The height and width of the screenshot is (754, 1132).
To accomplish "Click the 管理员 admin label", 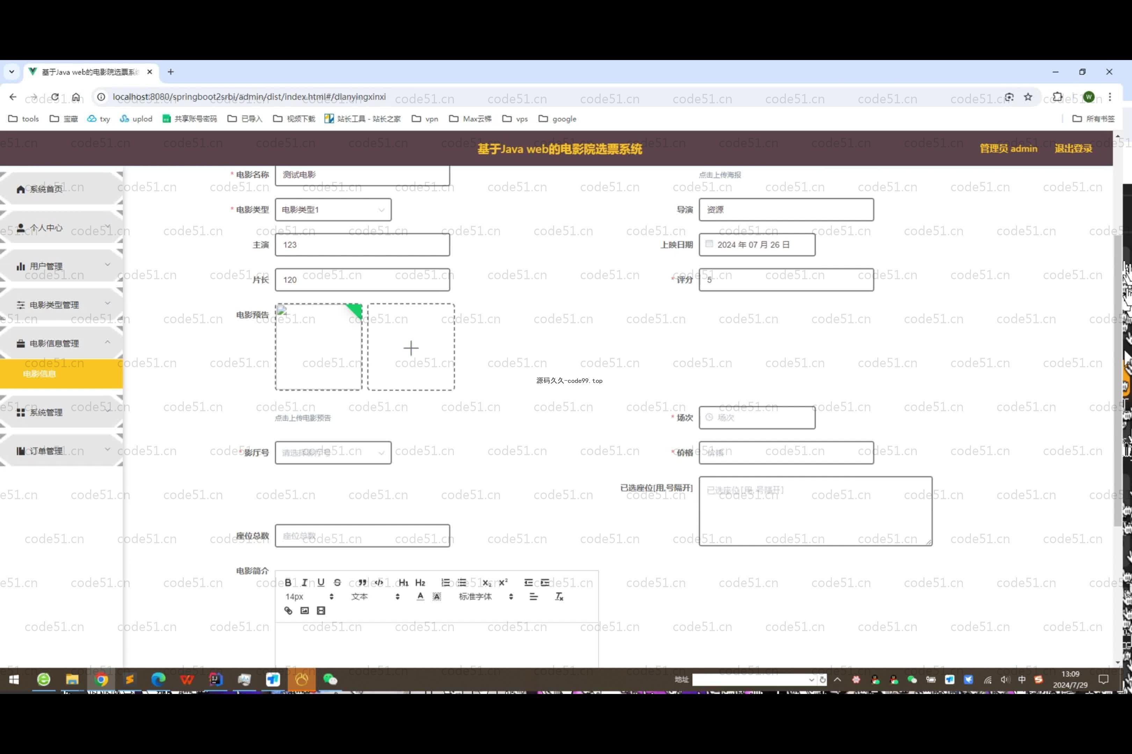I will click(x=1008, y=149).
